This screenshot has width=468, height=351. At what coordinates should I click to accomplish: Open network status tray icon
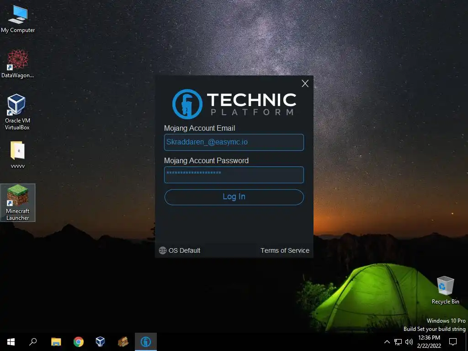click(398, 342)
